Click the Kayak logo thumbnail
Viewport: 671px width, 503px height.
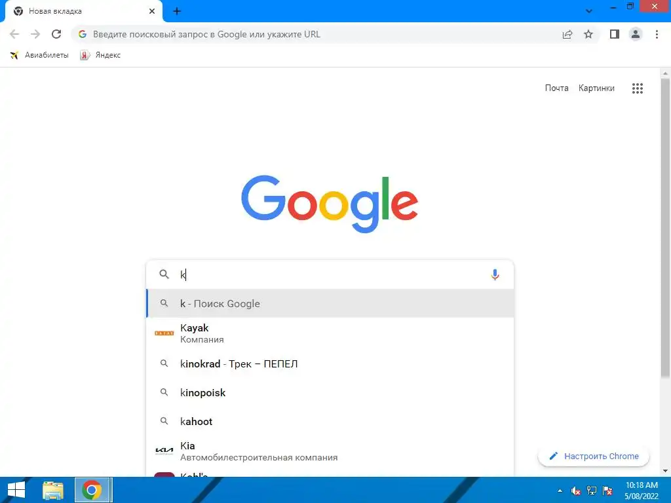(164, 333)
